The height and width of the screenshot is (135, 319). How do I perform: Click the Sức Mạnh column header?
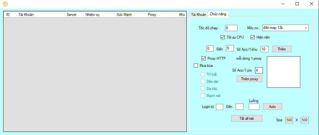[130, 15]
